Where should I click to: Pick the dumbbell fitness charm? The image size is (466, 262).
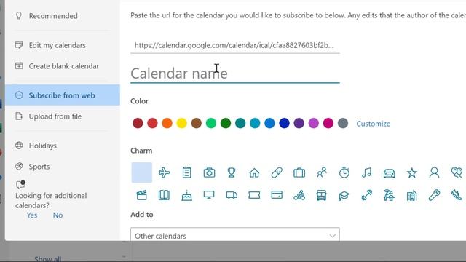(366, 195)
